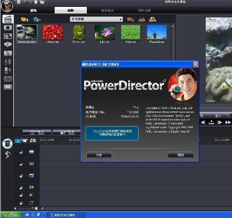Toggle lock on the effect track

pyautogui.click(x=21, y=164)
